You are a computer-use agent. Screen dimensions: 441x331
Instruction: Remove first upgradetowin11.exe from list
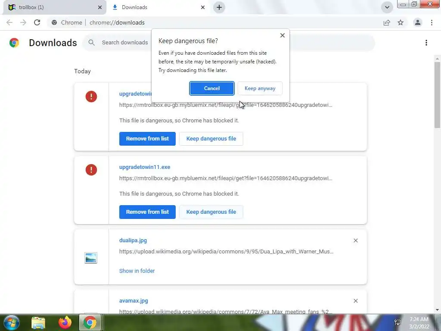[x=147, y=139]
